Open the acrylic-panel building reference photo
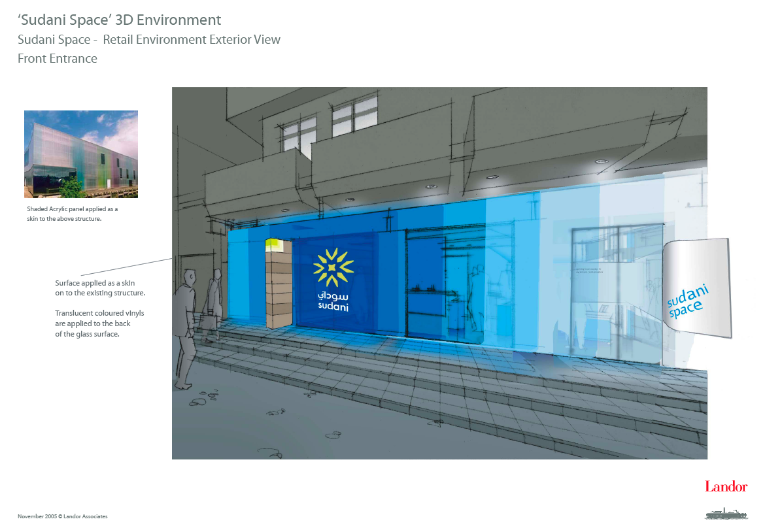 coord(81,154)
